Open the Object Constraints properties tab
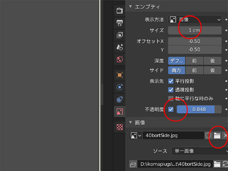This screenshot has height=171, width=228. (120, 99)
